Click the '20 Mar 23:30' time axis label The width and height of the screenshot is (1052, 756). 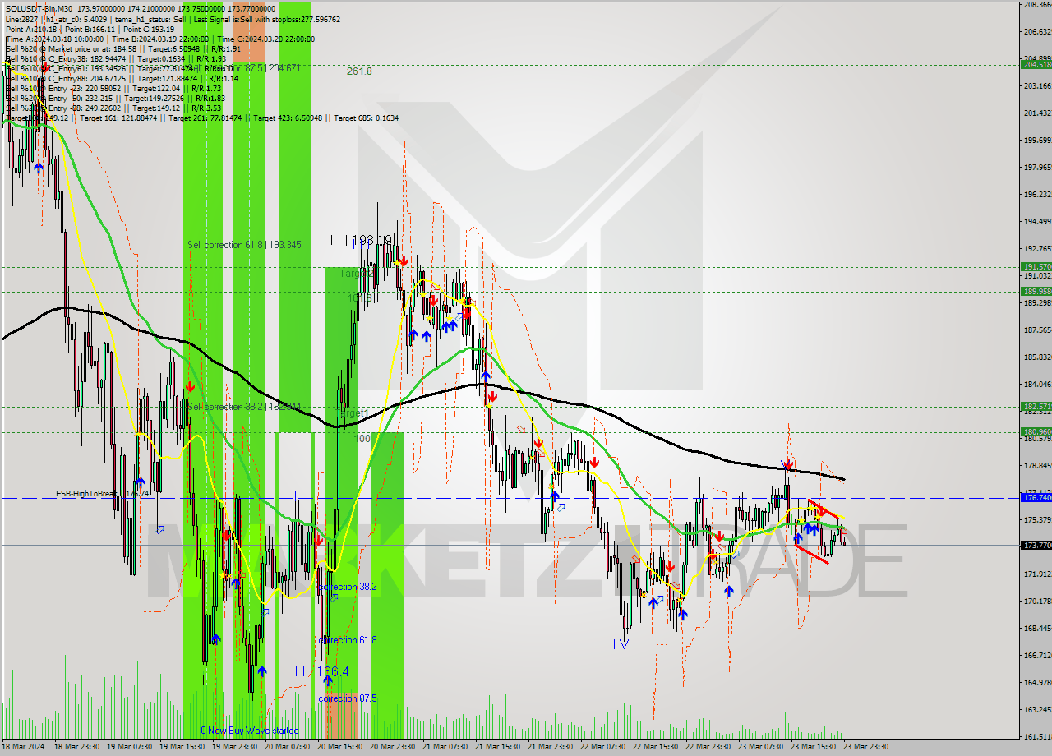393,747
